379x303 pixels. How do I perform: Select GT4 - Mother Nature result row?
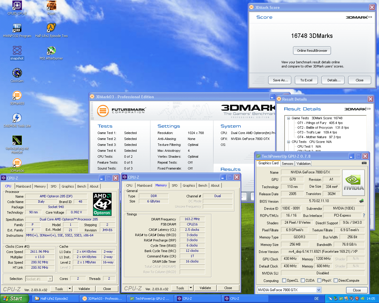pos(319,137)
